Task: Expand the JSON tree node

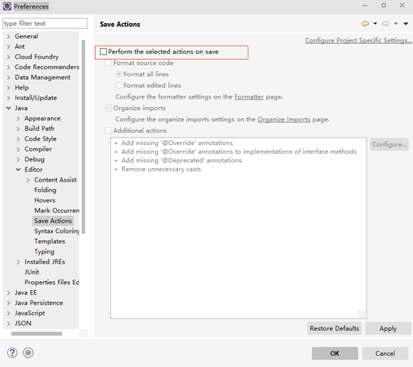Action: (x=8, y=324)
